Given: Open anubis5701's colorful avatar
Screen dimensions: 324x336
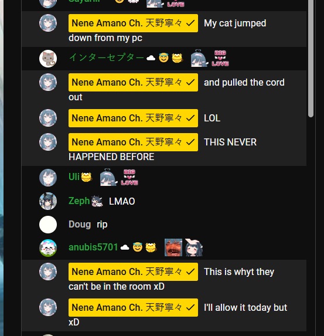Looking at the screenshot, I should tap(48, 248).
